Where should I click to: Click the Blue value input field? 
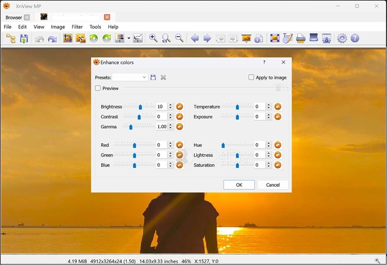tap(162, 165)
